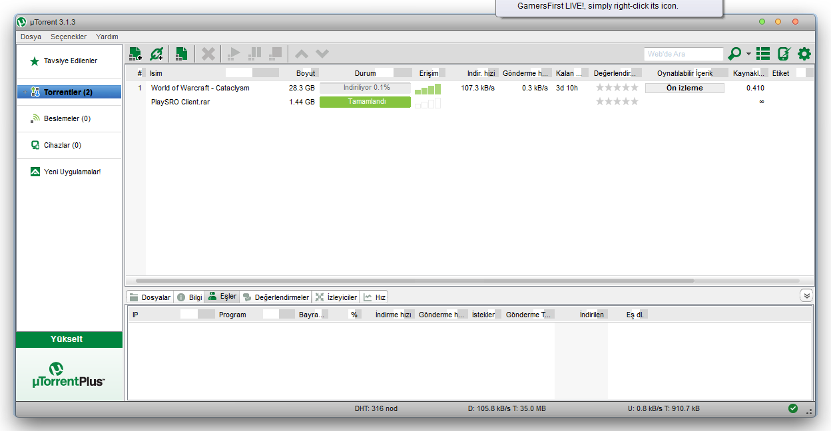This screenshot has height=431, width=831.
Task: Click the green Tamamlandı progress bar
Action: point(365,102)
